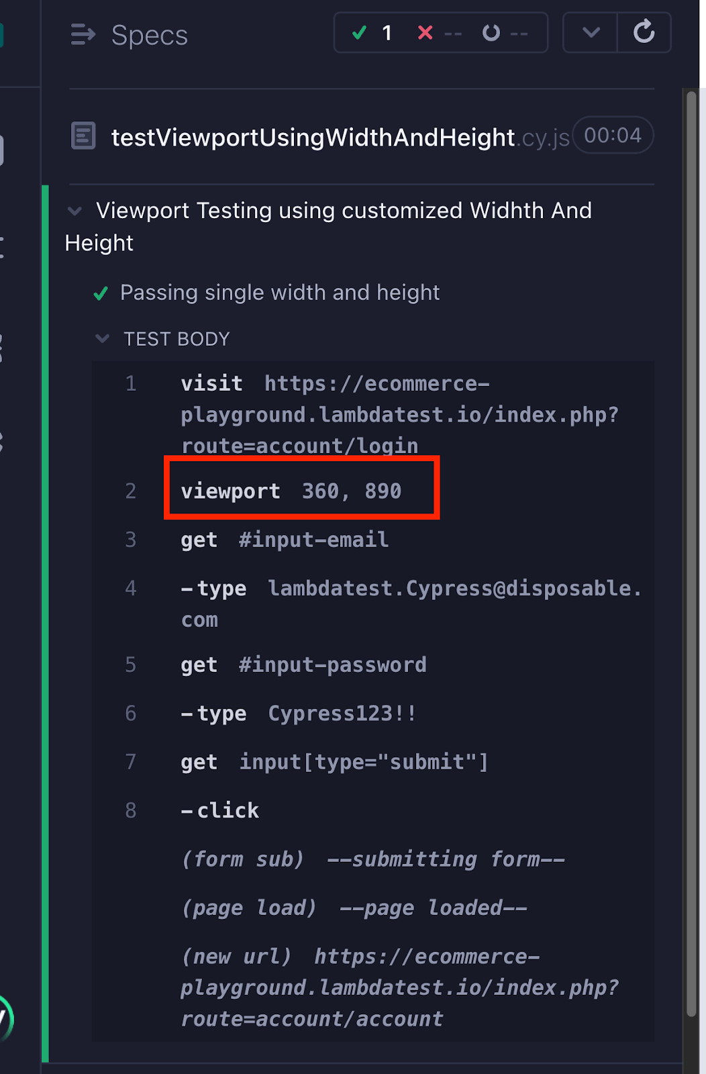Screen dimensions: 706x1074
Task: Select the 'Passing single width and height' test
Action: [279, 293]
